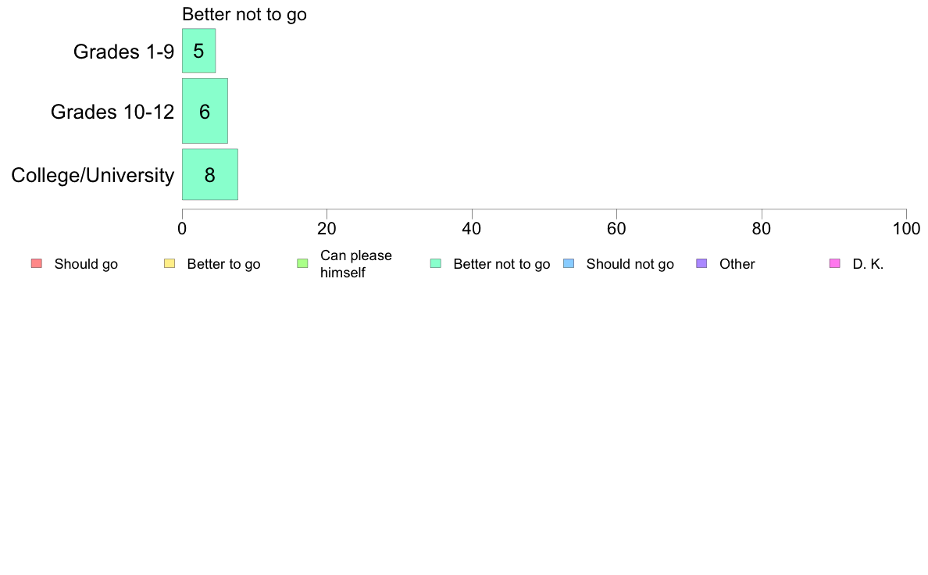The image size is (928, 575).
Task: Select the Should go legend label
Action: coord(86,264)
